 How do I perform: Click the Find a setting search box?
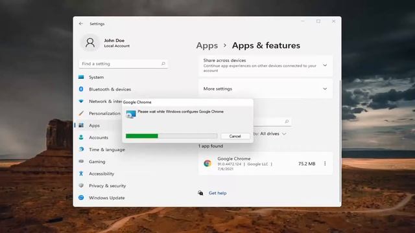123,63
